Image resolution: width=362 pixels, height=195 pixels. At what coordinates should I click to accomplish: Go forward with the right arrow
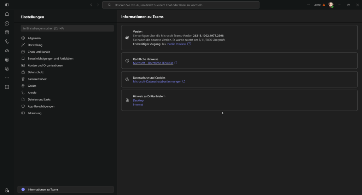click(98, 5)
